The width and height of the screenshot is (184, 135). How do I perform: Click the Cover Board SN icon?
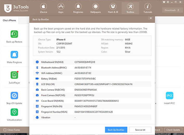point(37,101)
